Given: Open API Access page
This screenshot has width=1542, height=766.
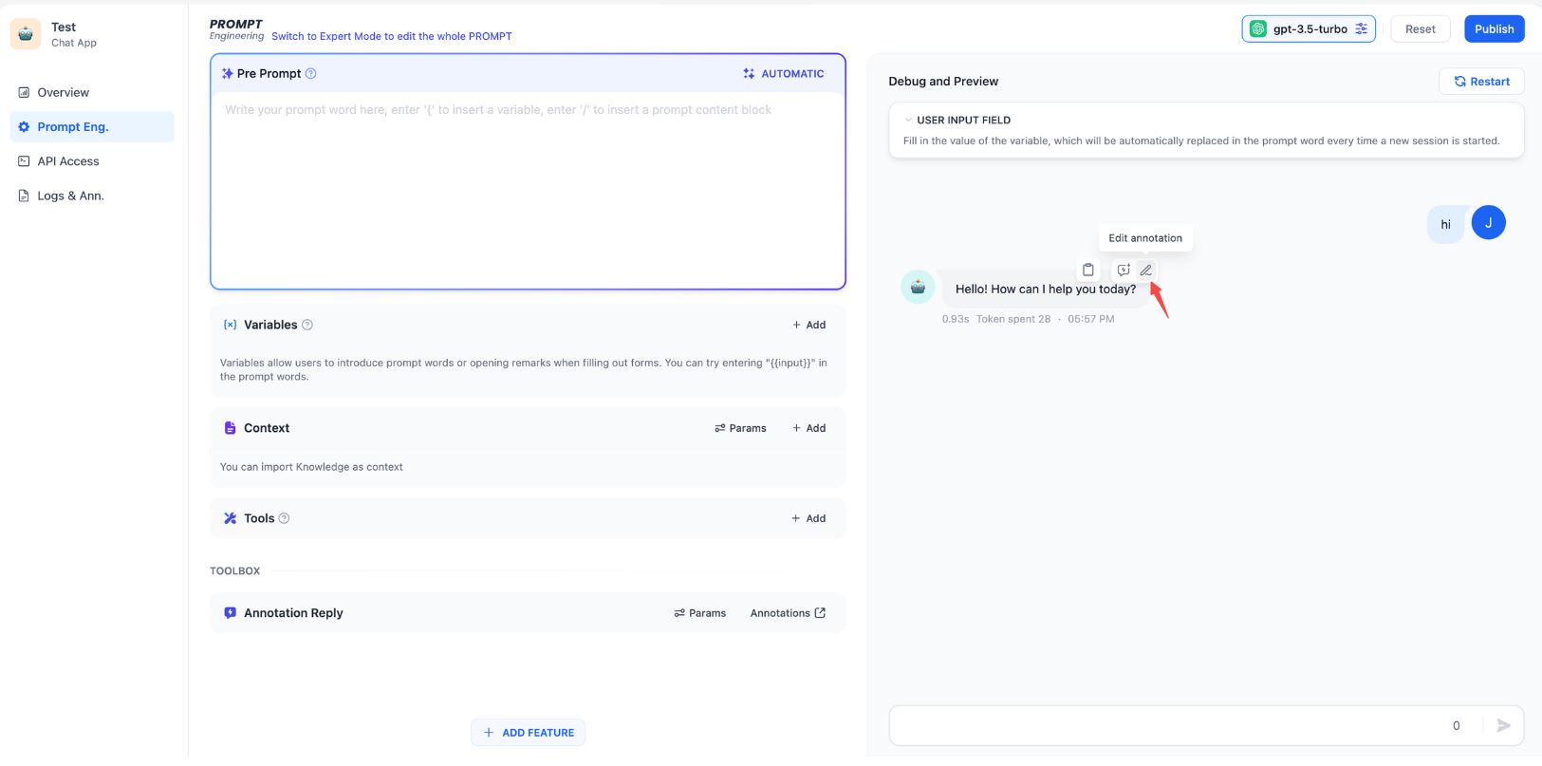Looking at the screenshot, I should [x=67, y=161].
